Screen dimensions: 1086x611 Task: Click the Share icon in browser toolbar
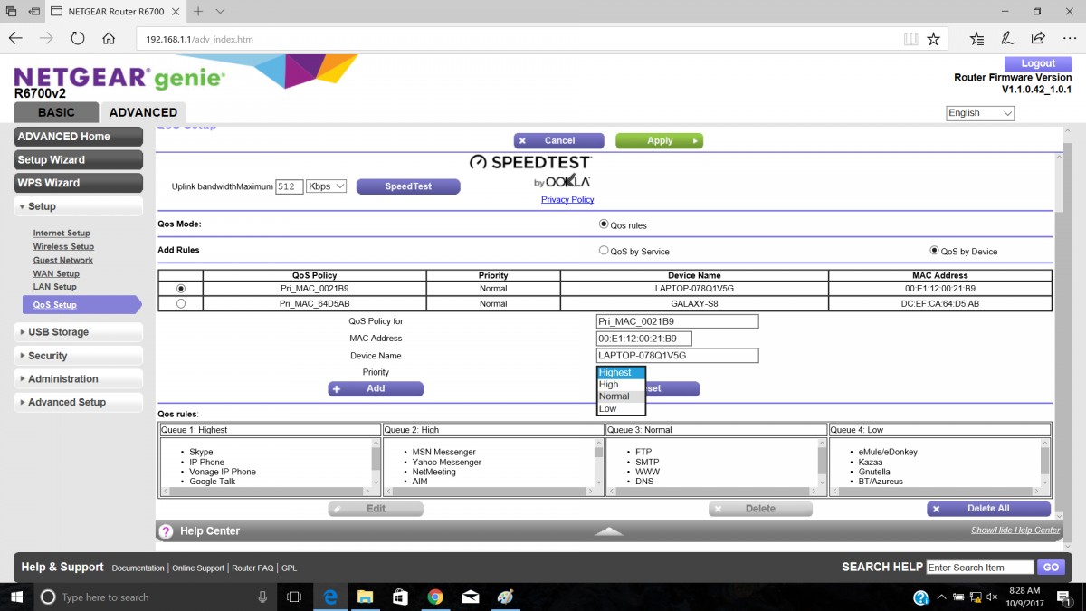[1038, 39]
